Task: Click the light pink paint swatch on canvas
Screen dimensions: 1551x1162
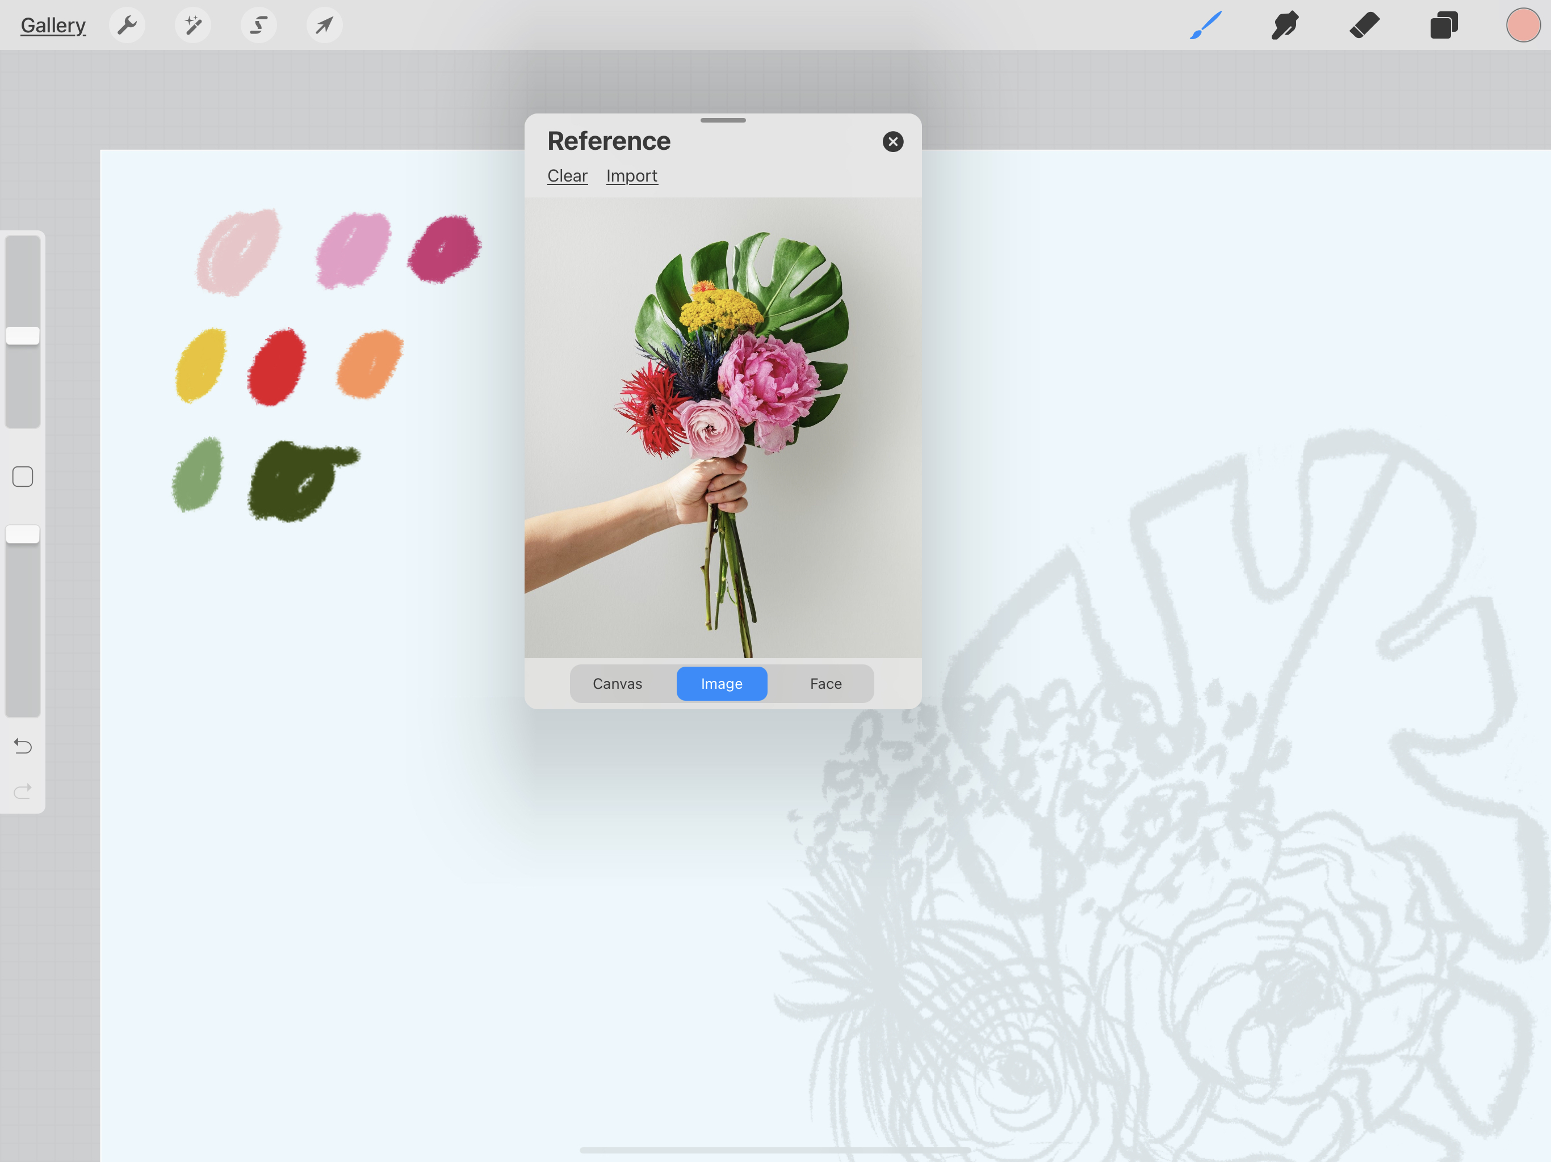Action: coord(238,252)
